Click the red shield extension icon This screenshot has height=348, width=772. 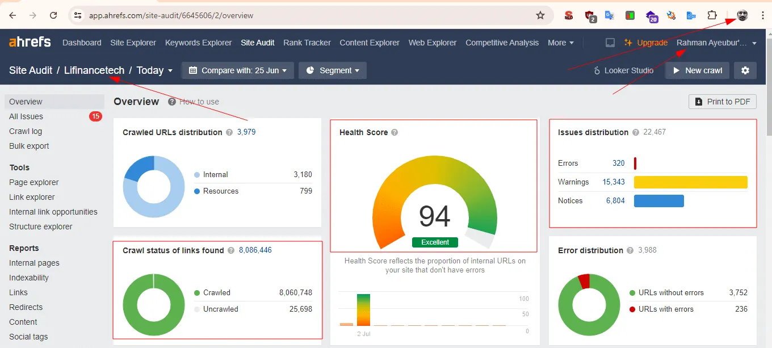(x=590, y=16)
